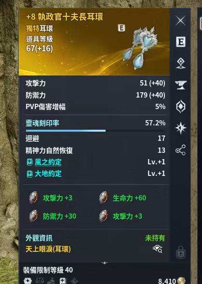202x284 pixels.
Task: Click the 靈魂刻印率 progress bar
Action: [95, 131]
